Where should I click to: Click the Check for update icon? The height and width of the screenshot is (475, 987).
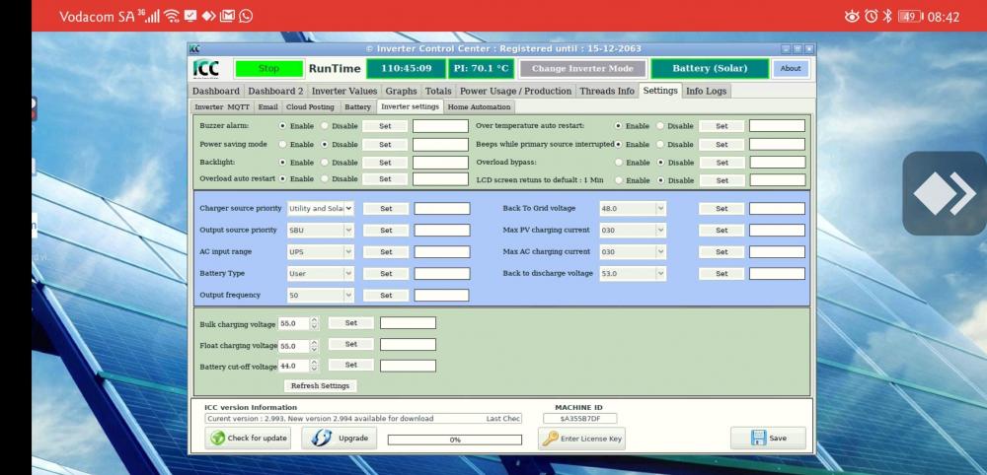[x=216, y=439]
